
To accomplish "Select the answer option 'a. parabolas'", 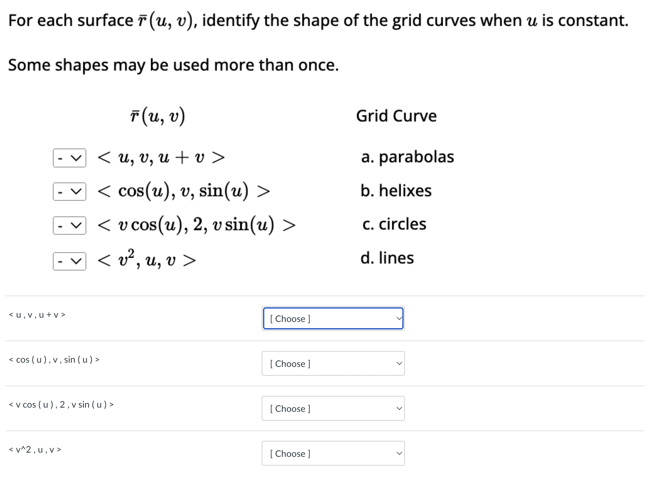I will (408, 157).
